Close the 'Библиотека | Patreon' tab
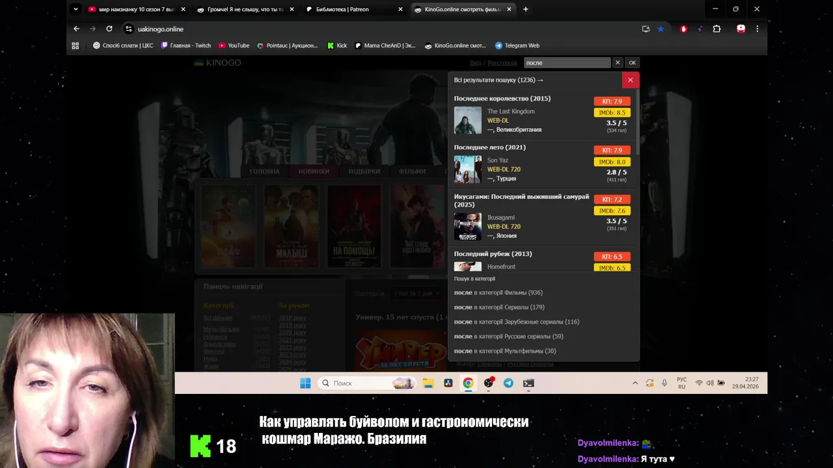The image size is (833, 468). [400, 9]
